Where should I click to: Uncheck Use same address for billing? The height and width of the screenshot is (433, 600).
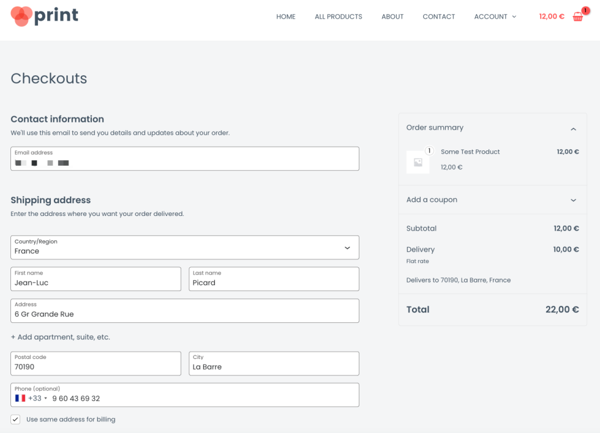coord(15,420)
